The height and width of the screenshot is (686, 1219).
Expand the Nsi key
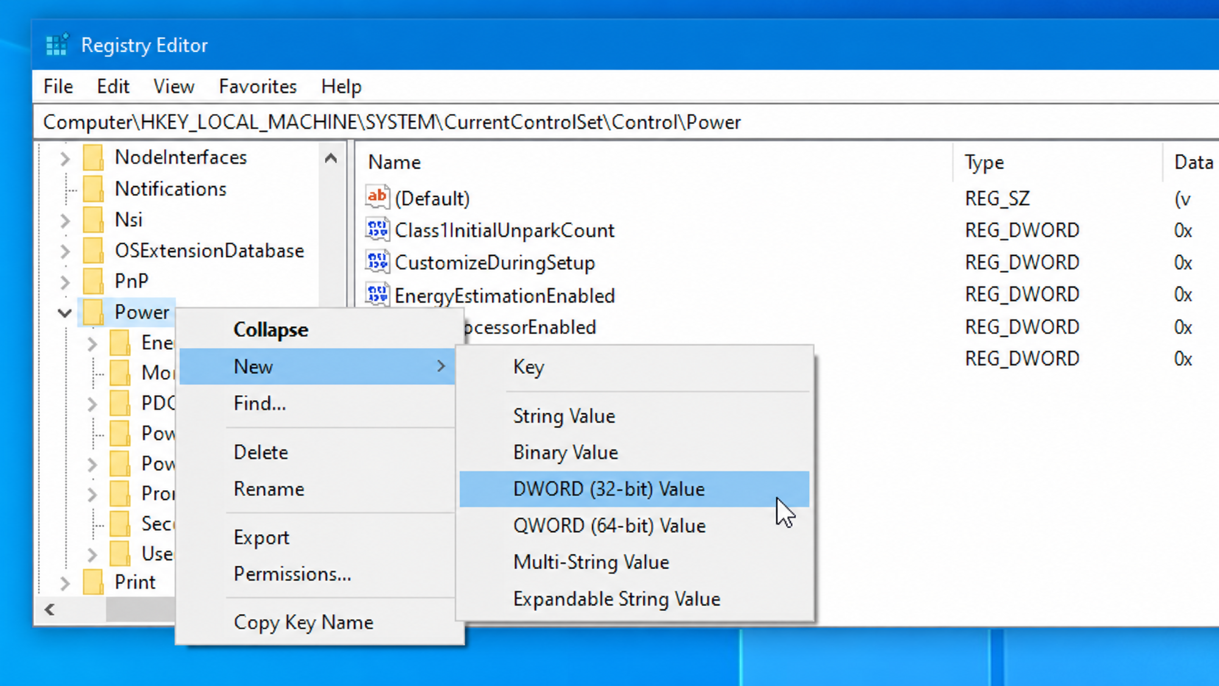coord(65,221)
